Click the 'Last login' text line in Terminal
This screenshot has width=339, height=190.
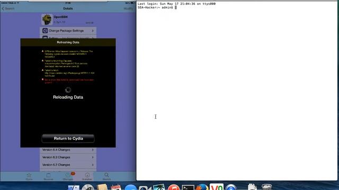176,4
